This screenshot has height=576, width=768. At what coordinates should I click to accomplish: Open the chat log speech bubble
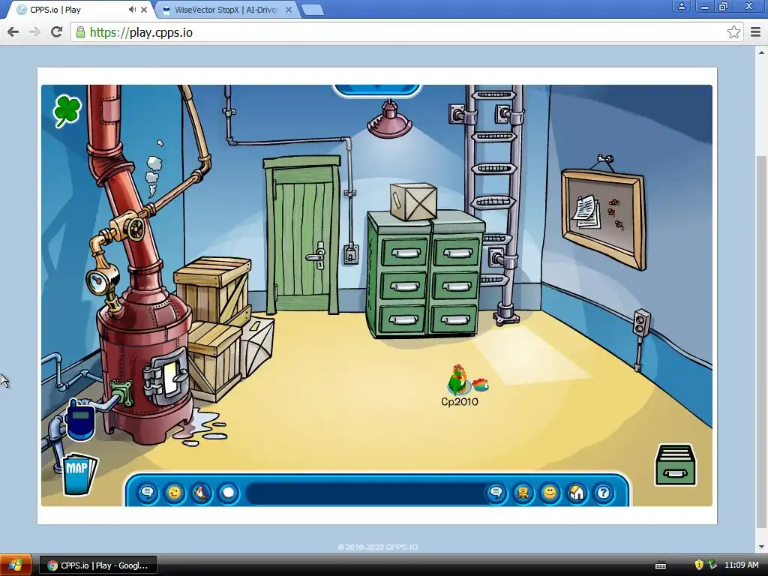click(x=148, y=492)
